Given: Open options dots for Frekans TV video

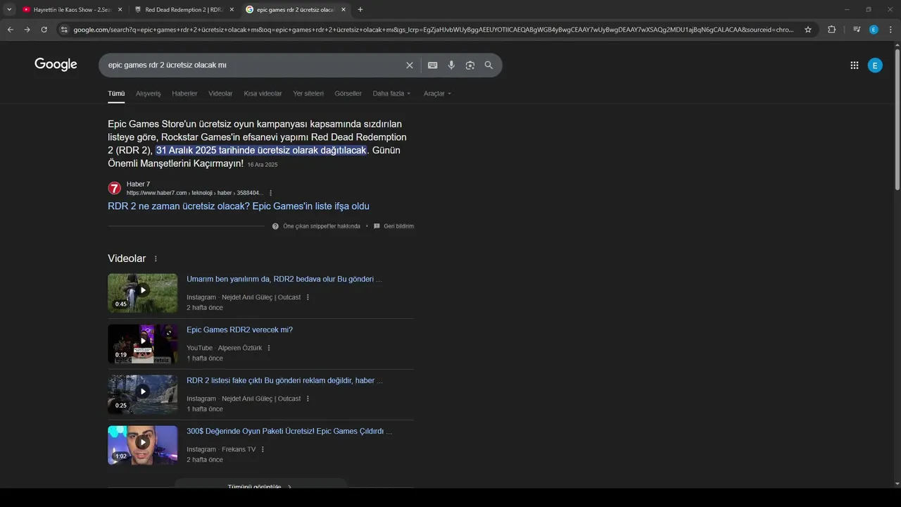Looking at the screenshot, I should (263, 449).
